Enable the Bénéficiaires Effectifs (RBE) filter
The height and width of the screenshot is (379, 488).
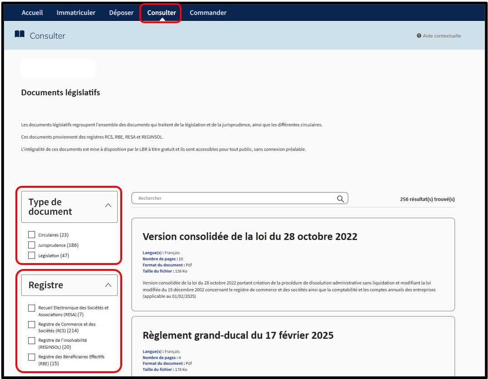tap(31, 357)
